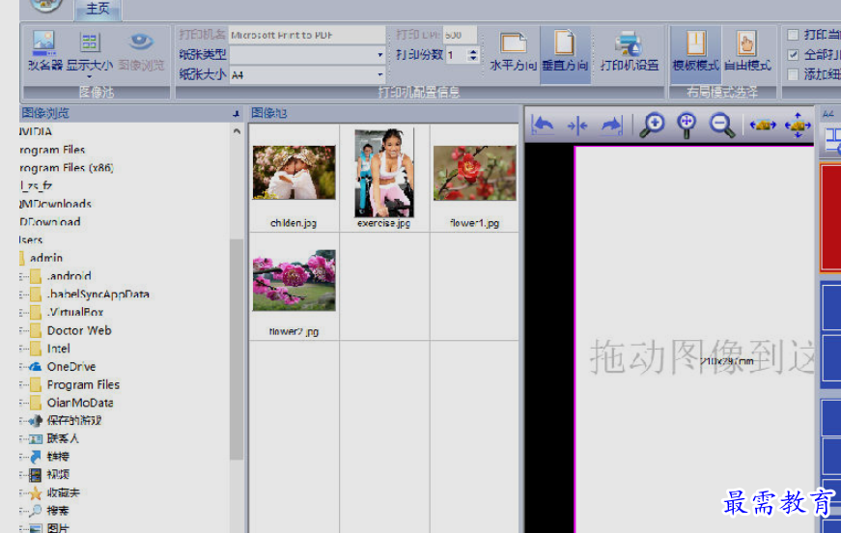Click the folder tree scroll-up arrow
841x533 pixels.
[x=237, y=131]
